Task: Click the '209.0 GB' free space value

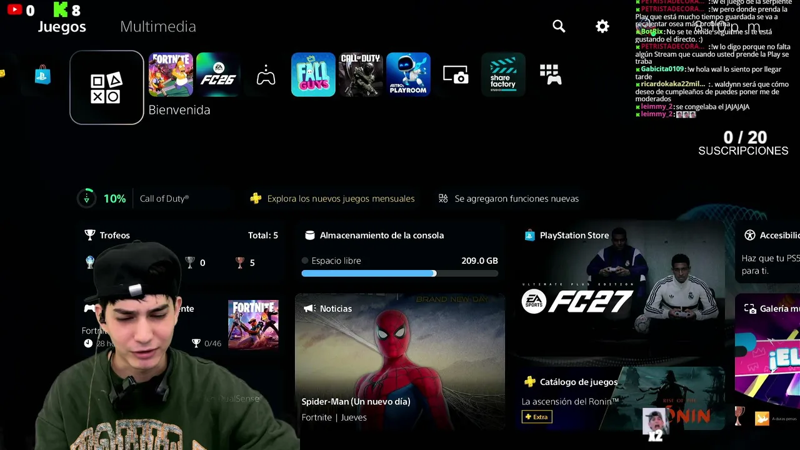Action: (x=479, y=261)
